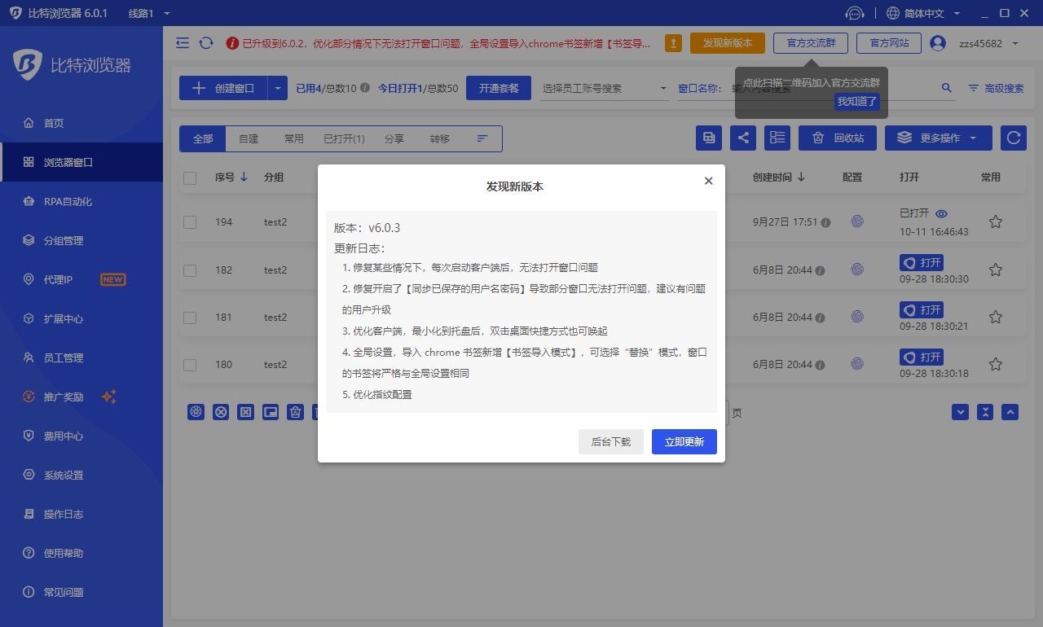This screenshot has width=1043, height=627.
Task: Click the search magnifier icon
Action: point(947,88)
